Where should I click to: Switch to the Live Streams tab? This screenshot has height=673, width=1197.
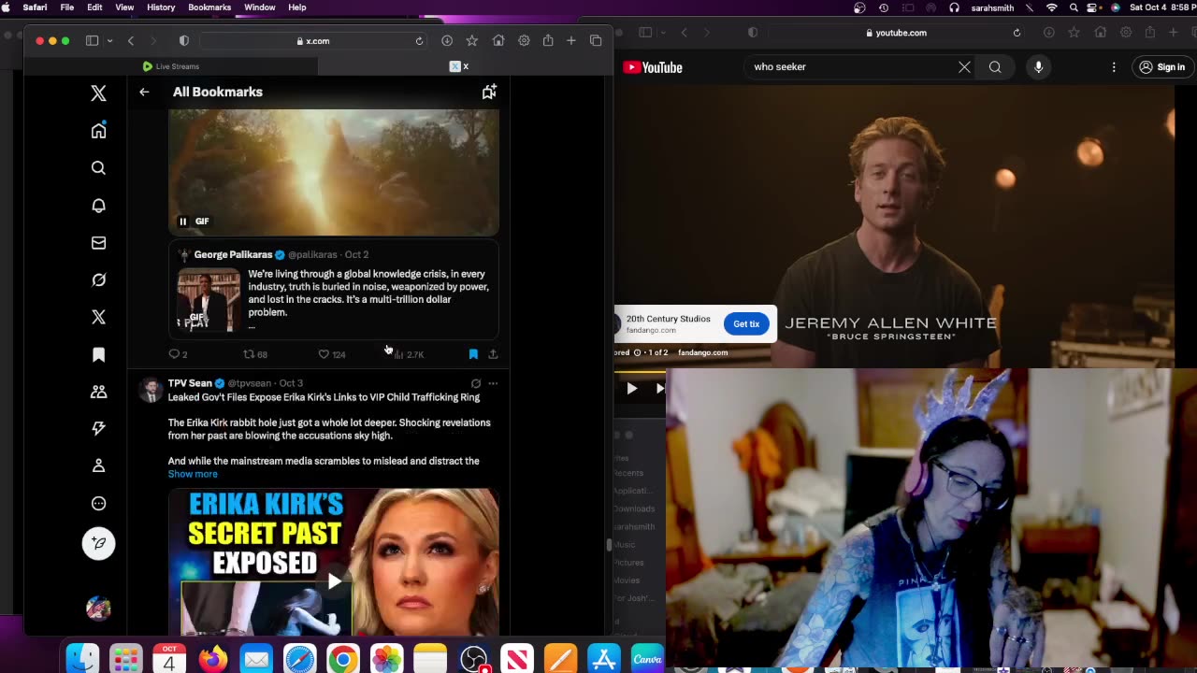[x=170, y=66]
